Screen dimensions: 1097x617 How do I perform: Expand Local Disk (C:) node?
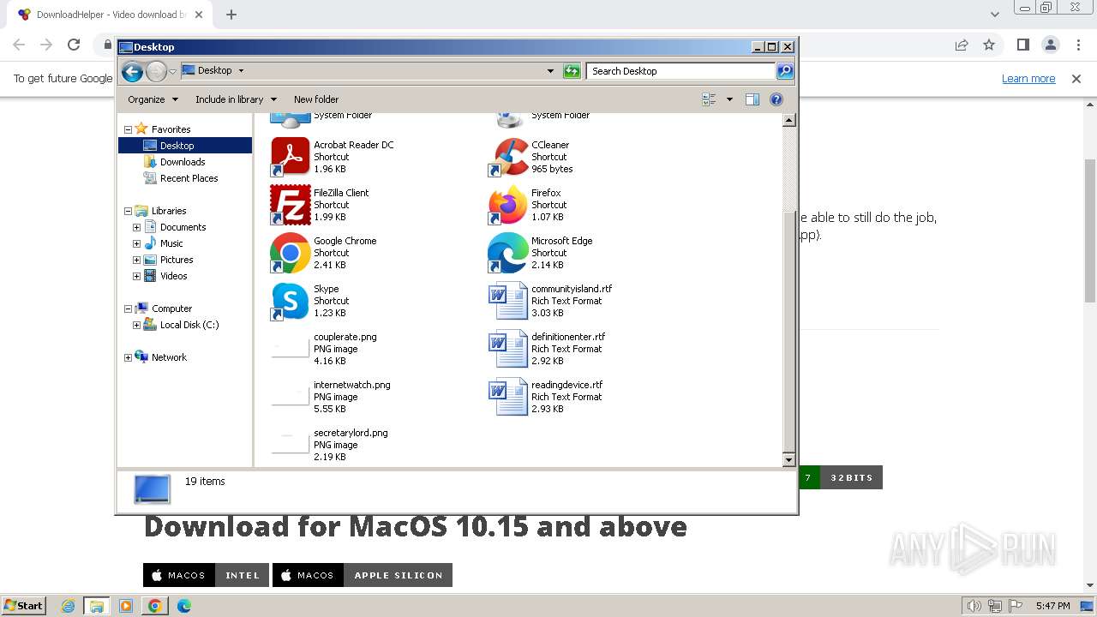136,325
